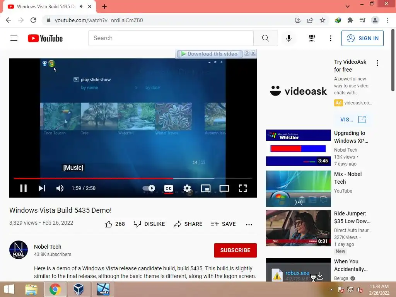396x297 pixels.
Task: Open YouTube settings three-dot menu
Action: pos(330,38)
